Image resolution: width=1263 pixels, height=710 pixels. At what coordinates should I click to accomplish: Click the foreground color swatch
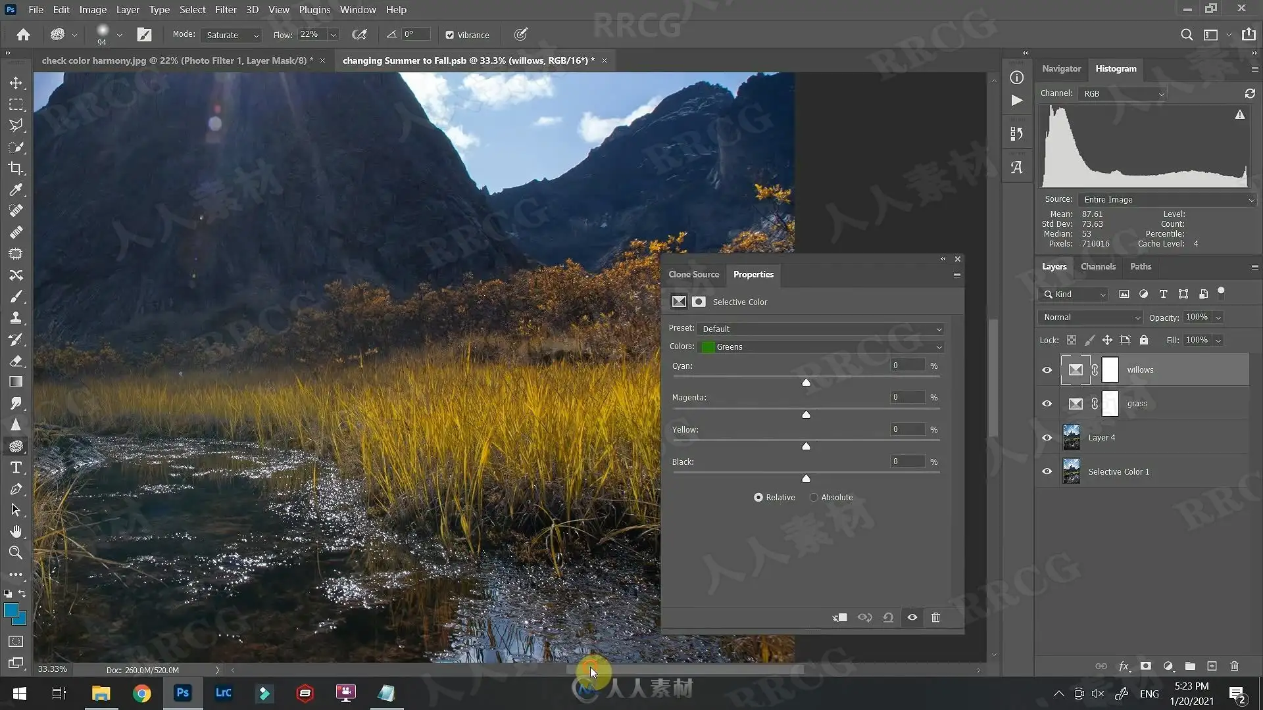coord(11,610)
